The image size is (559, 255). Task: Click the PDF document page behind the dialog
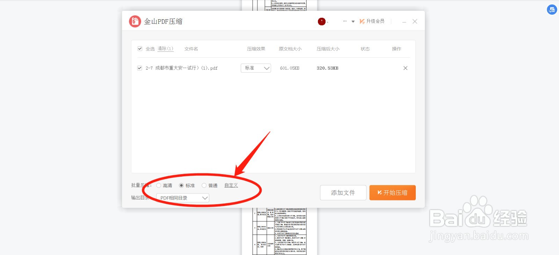pos(279,231)
